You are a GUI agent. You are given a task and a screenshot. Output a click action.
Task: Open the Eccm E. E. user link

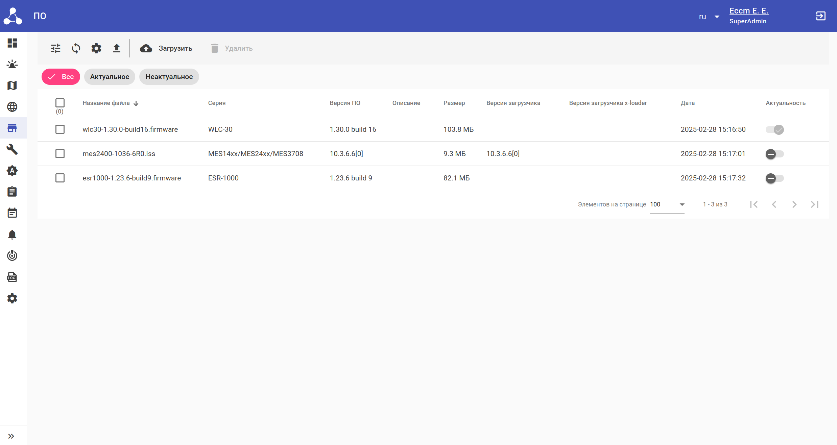coord(749,11)
